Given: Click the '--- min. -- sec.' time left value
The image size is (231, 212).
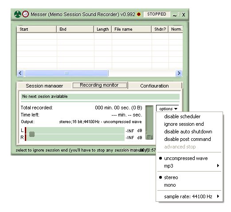Looking at the screenshot, I should (127, 115).
